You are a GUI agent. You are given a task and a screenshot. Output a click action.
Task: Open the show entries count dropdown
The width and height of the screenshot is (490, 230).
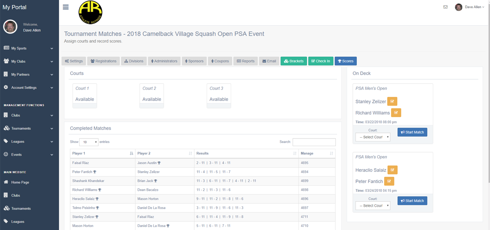(x=89, y=142)
